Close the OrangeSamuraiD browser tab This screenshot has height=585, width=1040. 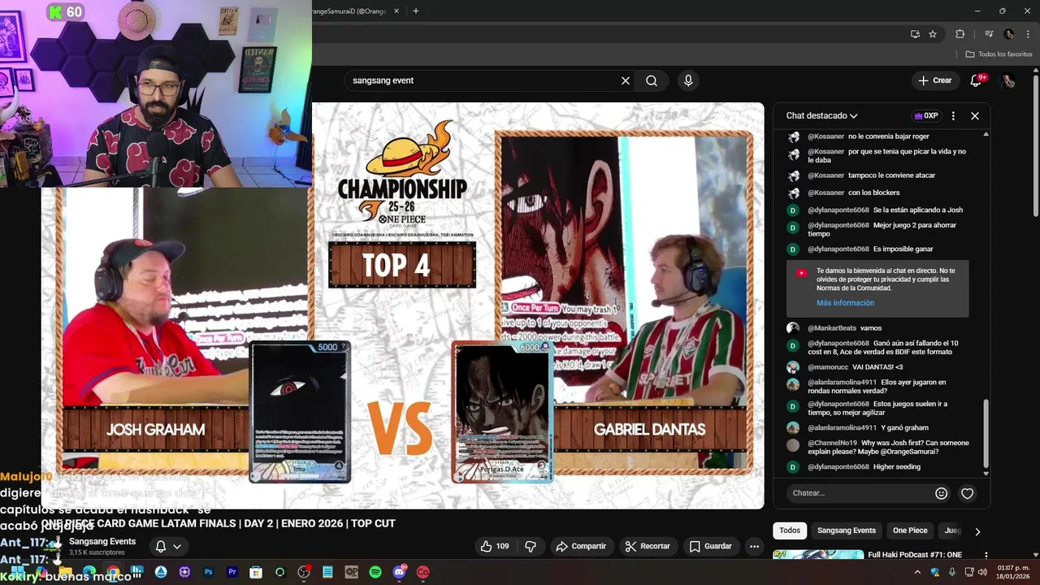(x=396, y=11)
